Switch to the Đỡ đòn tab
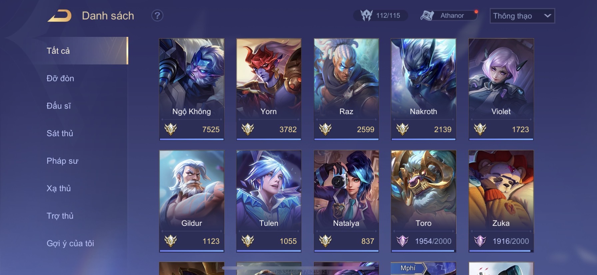Viewport: 597px width, 275px height. (60, 78)
